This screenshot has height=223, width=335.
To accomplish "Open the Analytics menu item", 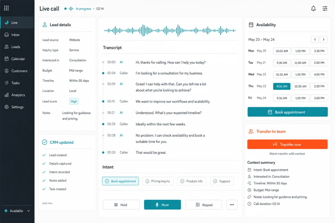I will coord(17,95).
